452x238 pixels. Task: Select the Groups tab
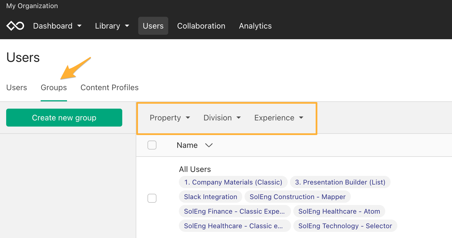click(54, 88)
